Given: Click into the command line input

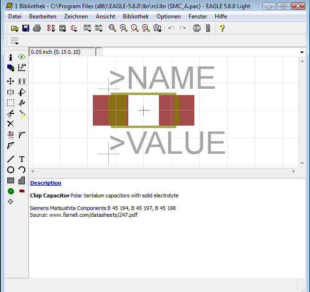Looking at the screenshot, I should [x=201, y=52].
